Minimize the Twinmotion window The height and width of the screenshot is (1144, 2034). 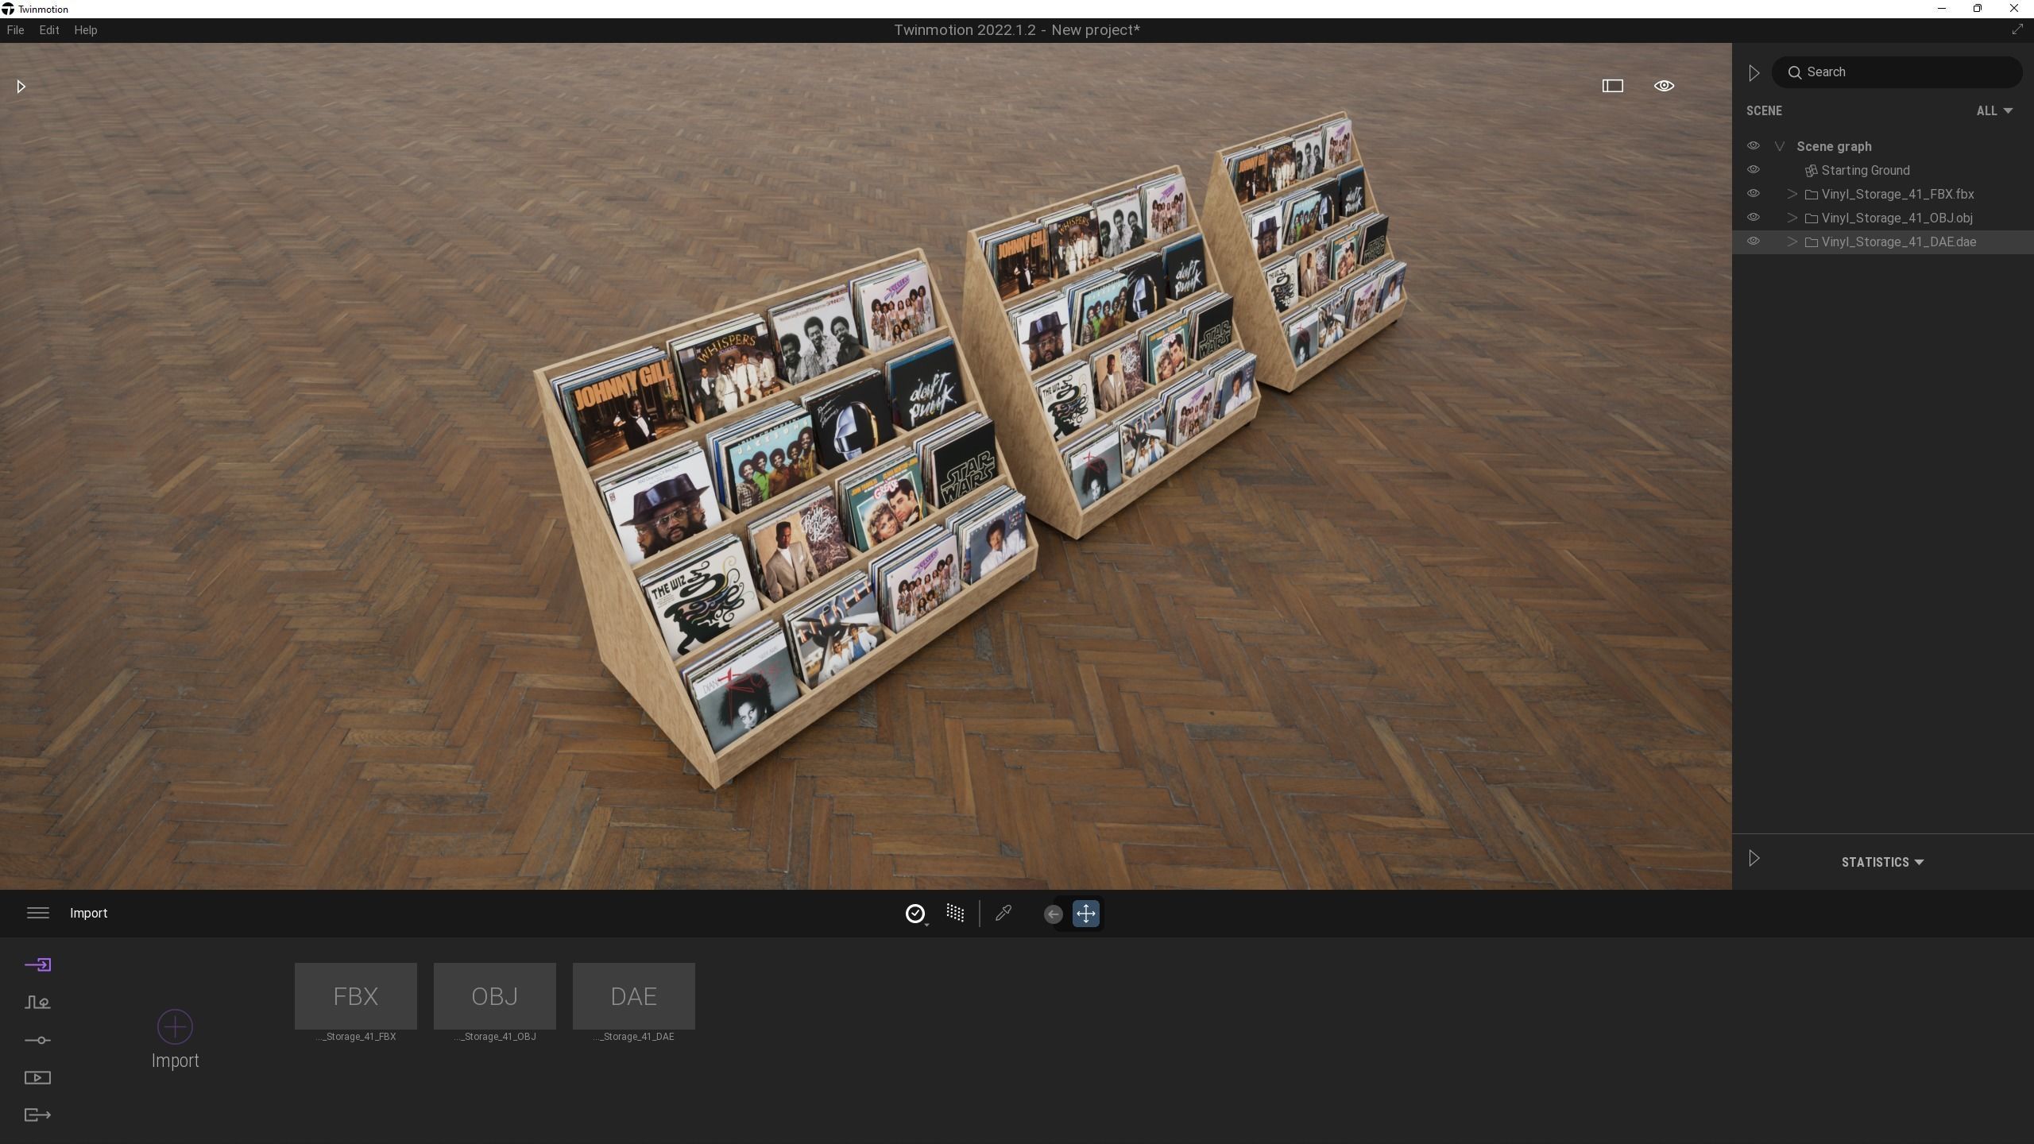coord(1942,9)
